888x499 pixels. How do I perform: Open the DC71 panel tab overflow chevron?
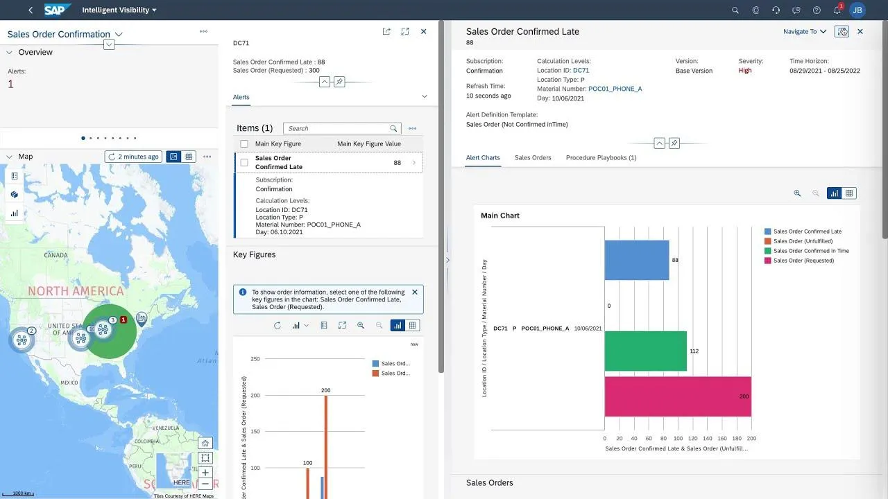tap(425, 97)
